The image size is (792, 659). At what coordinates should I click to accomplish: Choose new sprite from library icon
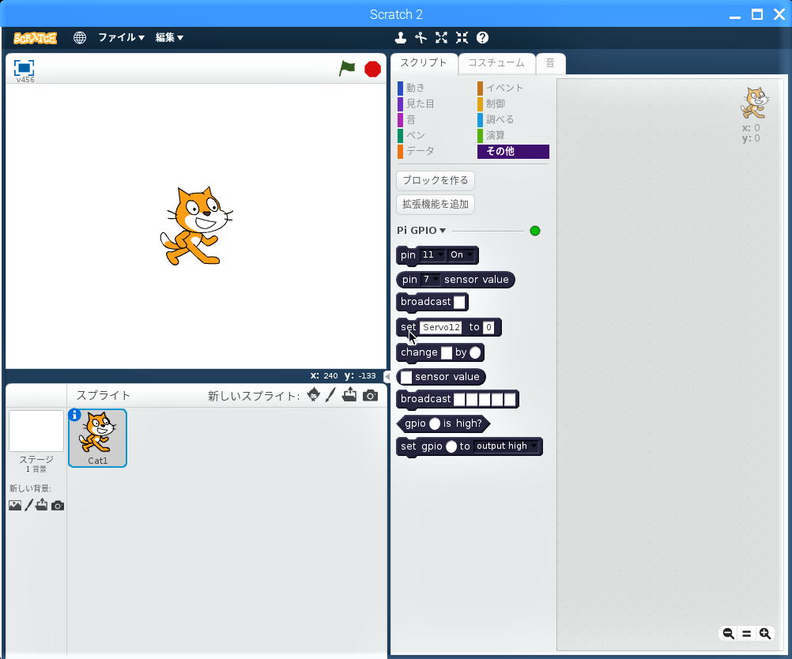point(313,395)
